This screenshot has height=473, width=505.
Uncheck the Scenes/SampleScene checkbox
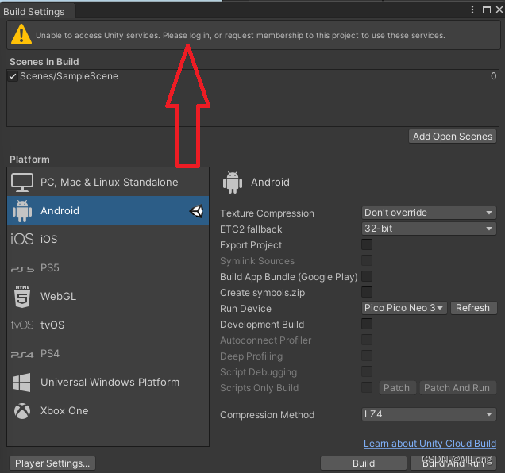pyautogui.click(x=13, y=76)
